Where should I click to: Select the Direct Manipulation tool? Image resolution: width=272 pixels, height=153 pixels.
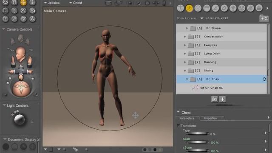tap(32, 19)
